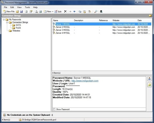Move entry down with blue arrow icon
This screenshot has width=154, height=123.
74,12
